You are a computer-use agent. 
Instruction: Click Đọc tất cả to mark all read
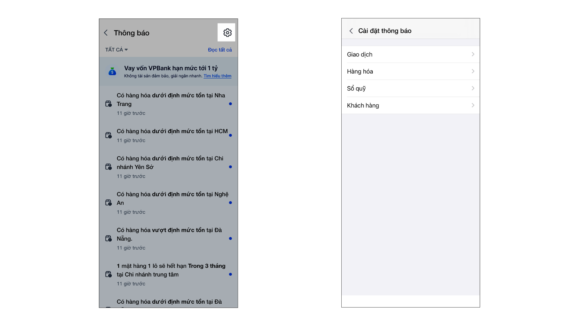coord(220,50)
